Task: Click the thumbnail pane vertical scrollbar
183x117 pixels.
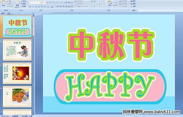Action: [34, 65]
